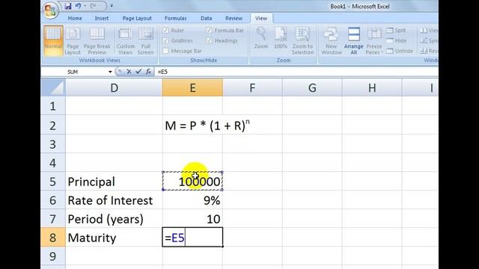The width and height of the screenshot is (479, 269).
Task: Open the Data ribbon tab
Action: click(x=207, y=18)
